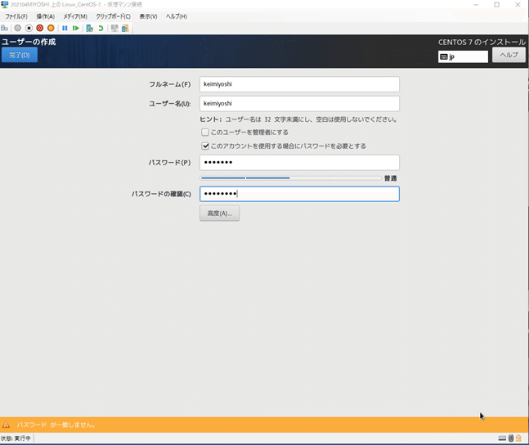
Task: Click the green Reset/play toolbar icon
Action: tap(76, 28)
